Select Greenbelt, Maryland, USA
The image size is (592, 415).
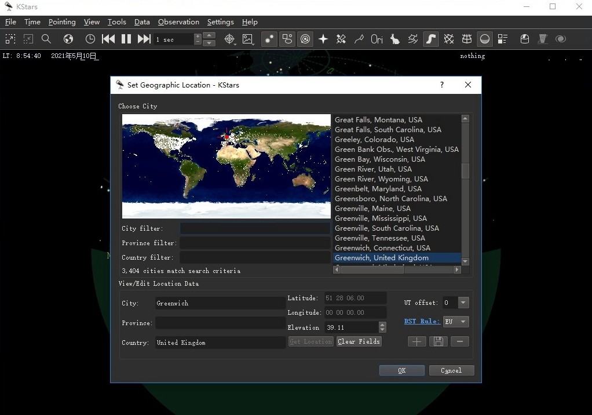coord(397,189)
